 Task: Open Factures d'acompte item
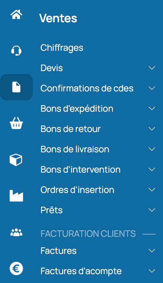coord(81,271)
